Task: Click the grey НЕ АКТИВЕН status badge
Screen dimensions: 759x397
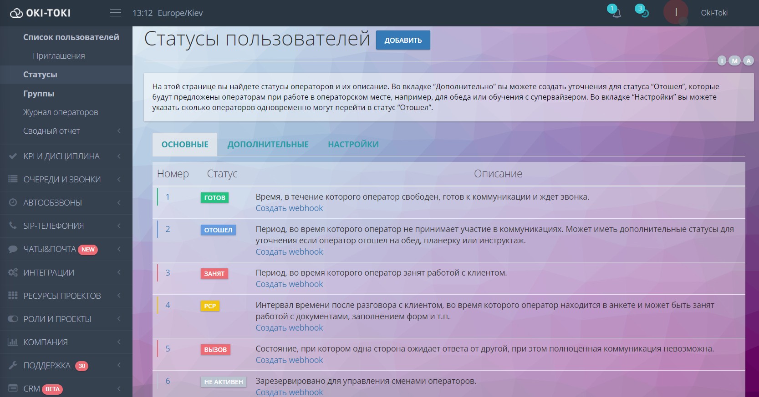Action: click(x=224, y=382)
